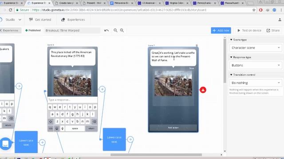Click the microphone key on Scene 6 keyboard
The width and height of the screenshot is (284, 159).
(x=62, y=129)
